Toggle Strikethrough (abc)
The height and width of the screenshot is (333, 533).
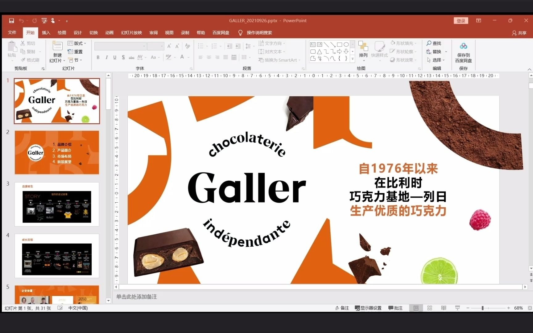coord(131,57)
